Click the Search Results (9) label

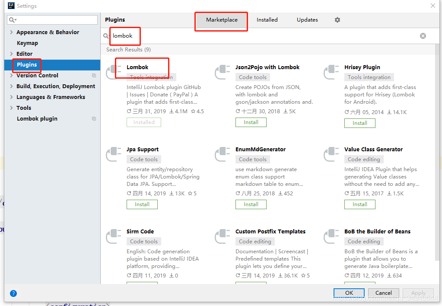128,49
